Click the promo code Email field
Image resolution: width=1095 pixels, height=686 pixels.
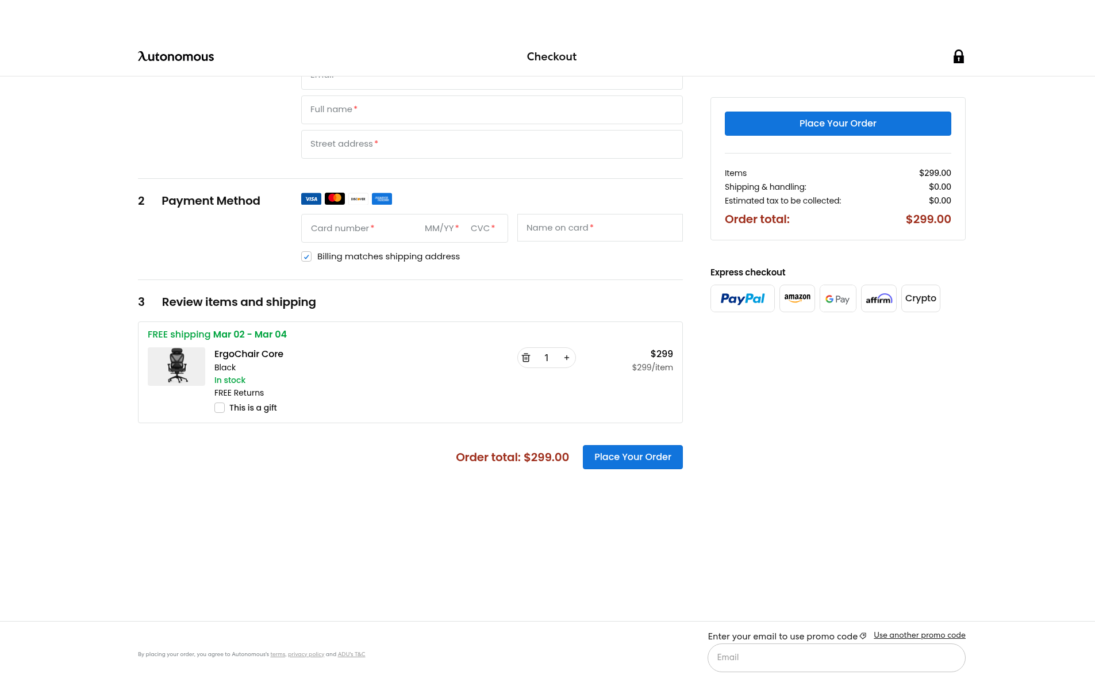click(836, 657)
